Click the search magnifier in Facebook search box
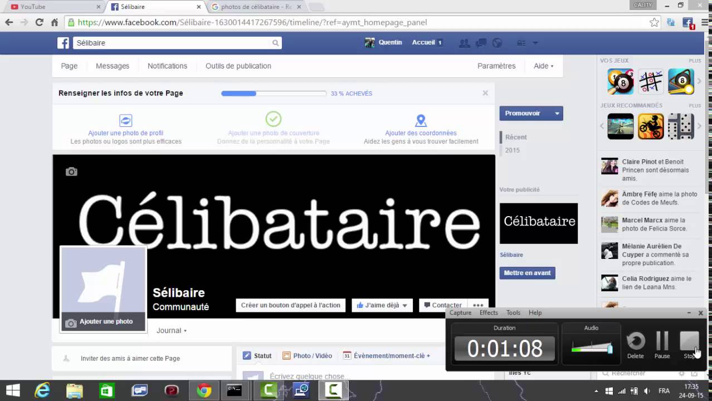This screenshot has height=401, width=712. tap(275, 43)
